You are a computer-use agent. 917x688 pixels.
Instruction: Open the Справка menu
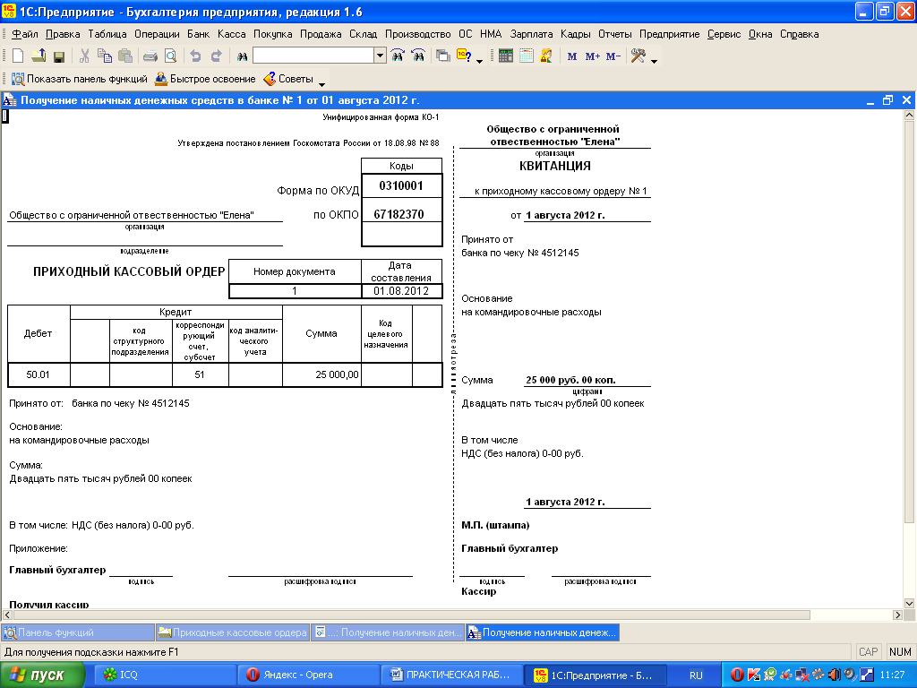(799, 34)
